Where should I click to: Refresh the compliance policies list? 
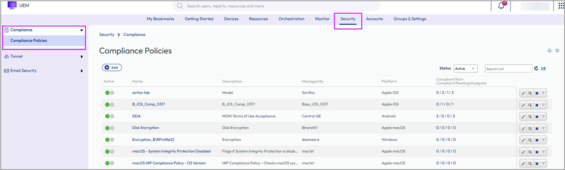click(536, 68)
